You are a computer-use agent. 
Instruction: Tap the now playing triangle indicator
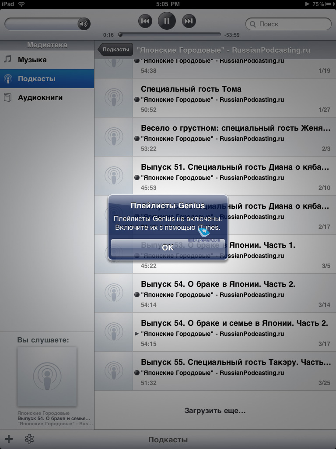click(x=136, y=334)
